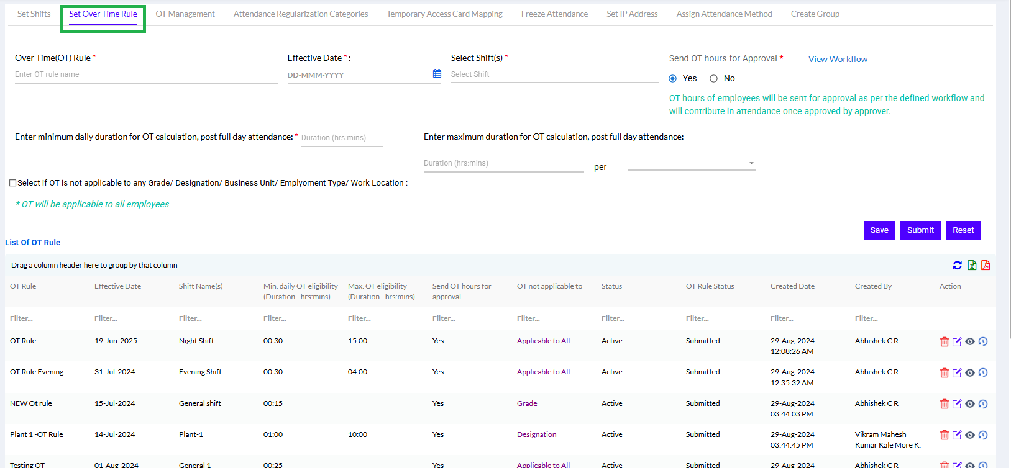Open Applicable to All link for Evening Shift row

(543, 372)
